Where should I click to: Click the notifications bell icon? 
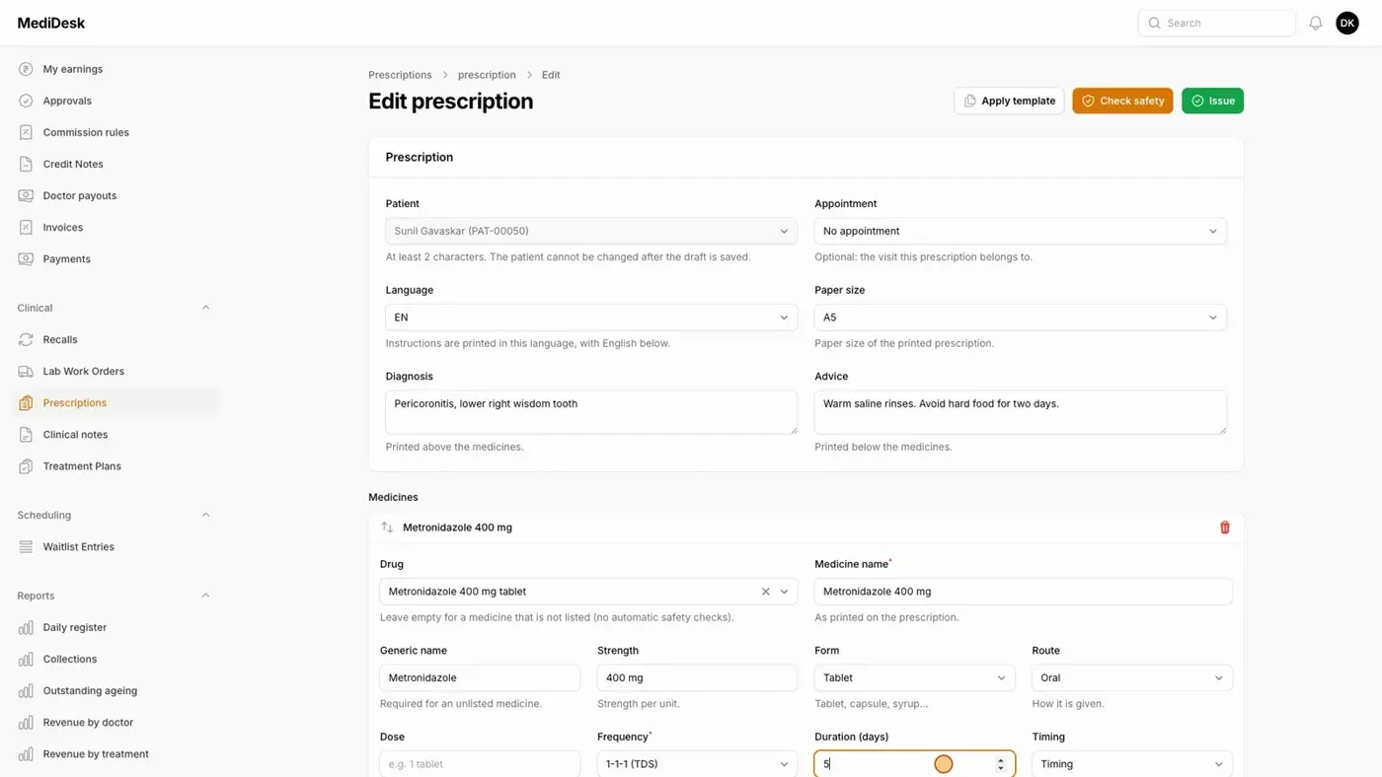pos(1315,23)
